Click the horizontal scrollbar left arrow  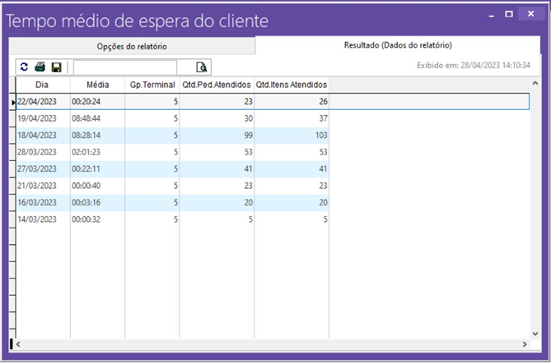tap(18, 343)
